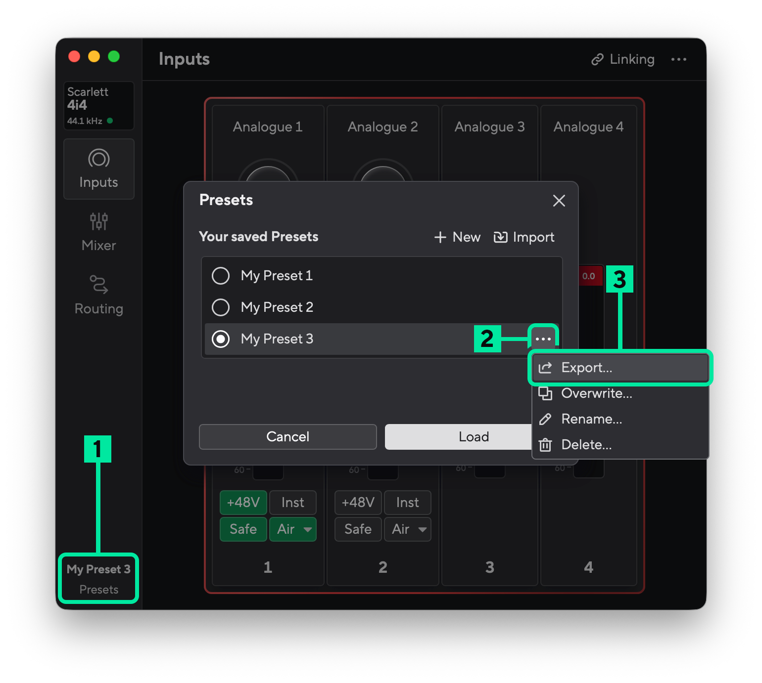This screenshot has width=762, height=683.
Task: Create a New preset
Action: (x=457, y=237)
